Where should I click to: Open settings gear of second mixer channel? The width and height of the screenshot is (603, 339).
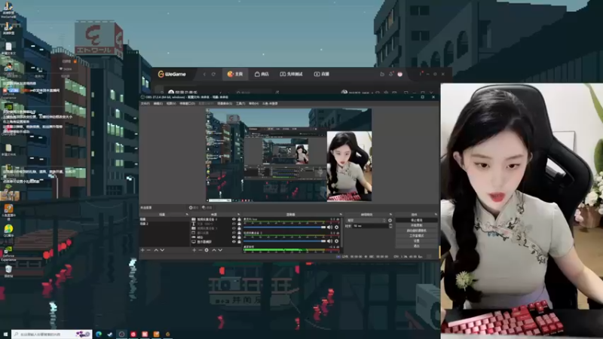click(x=336, y=241)
